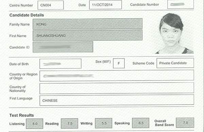Click the First Name field SHUANGSHUANG
The width and height of the screenshot is (204, 132).
coord(88,35)
